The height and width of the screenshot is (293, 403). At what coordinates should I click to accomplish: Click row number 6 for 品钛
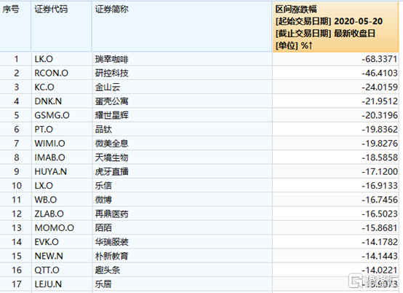(x=17, y=129)
